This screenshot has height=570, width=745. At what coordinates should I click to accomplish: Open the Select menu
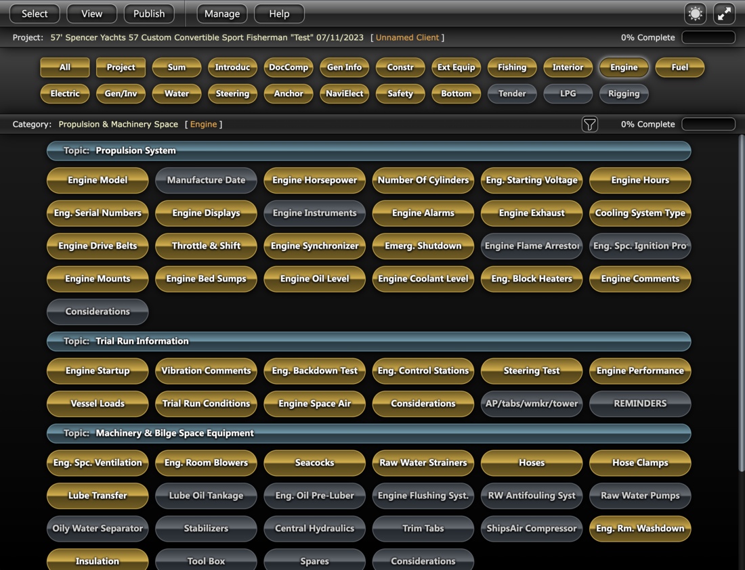coord(35,14)
